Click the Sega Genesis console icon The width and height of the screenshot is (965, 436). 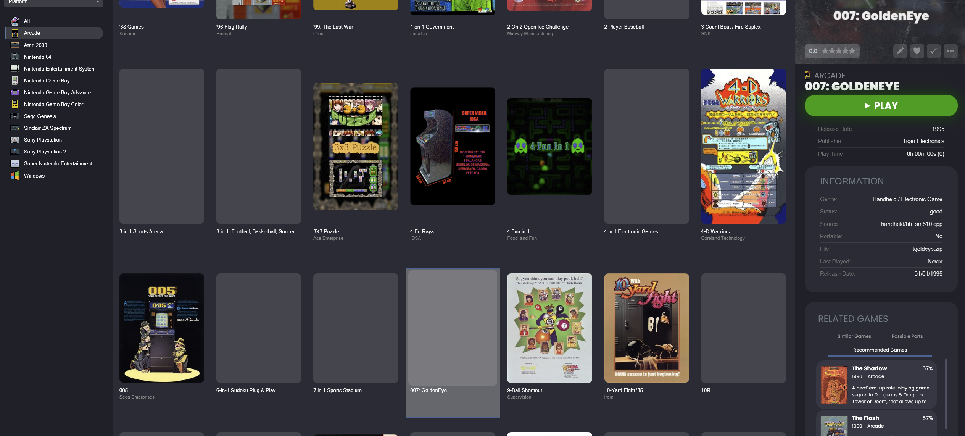click(15, 116)
